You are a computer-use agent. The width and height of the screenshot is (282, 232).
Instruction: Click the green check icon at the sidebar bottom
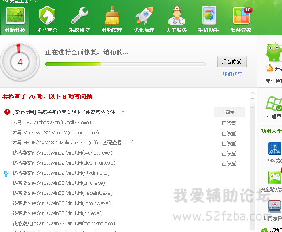click(264, 230)
